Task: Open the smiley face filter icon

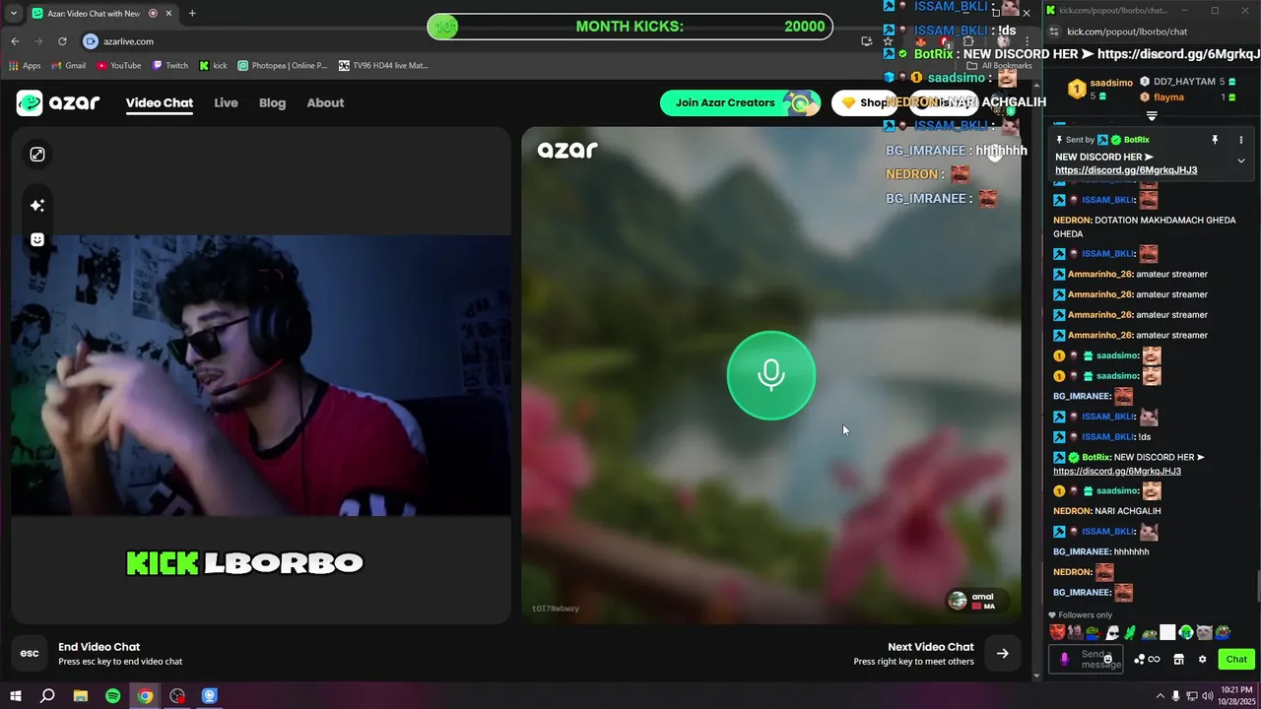Action: 37,239
